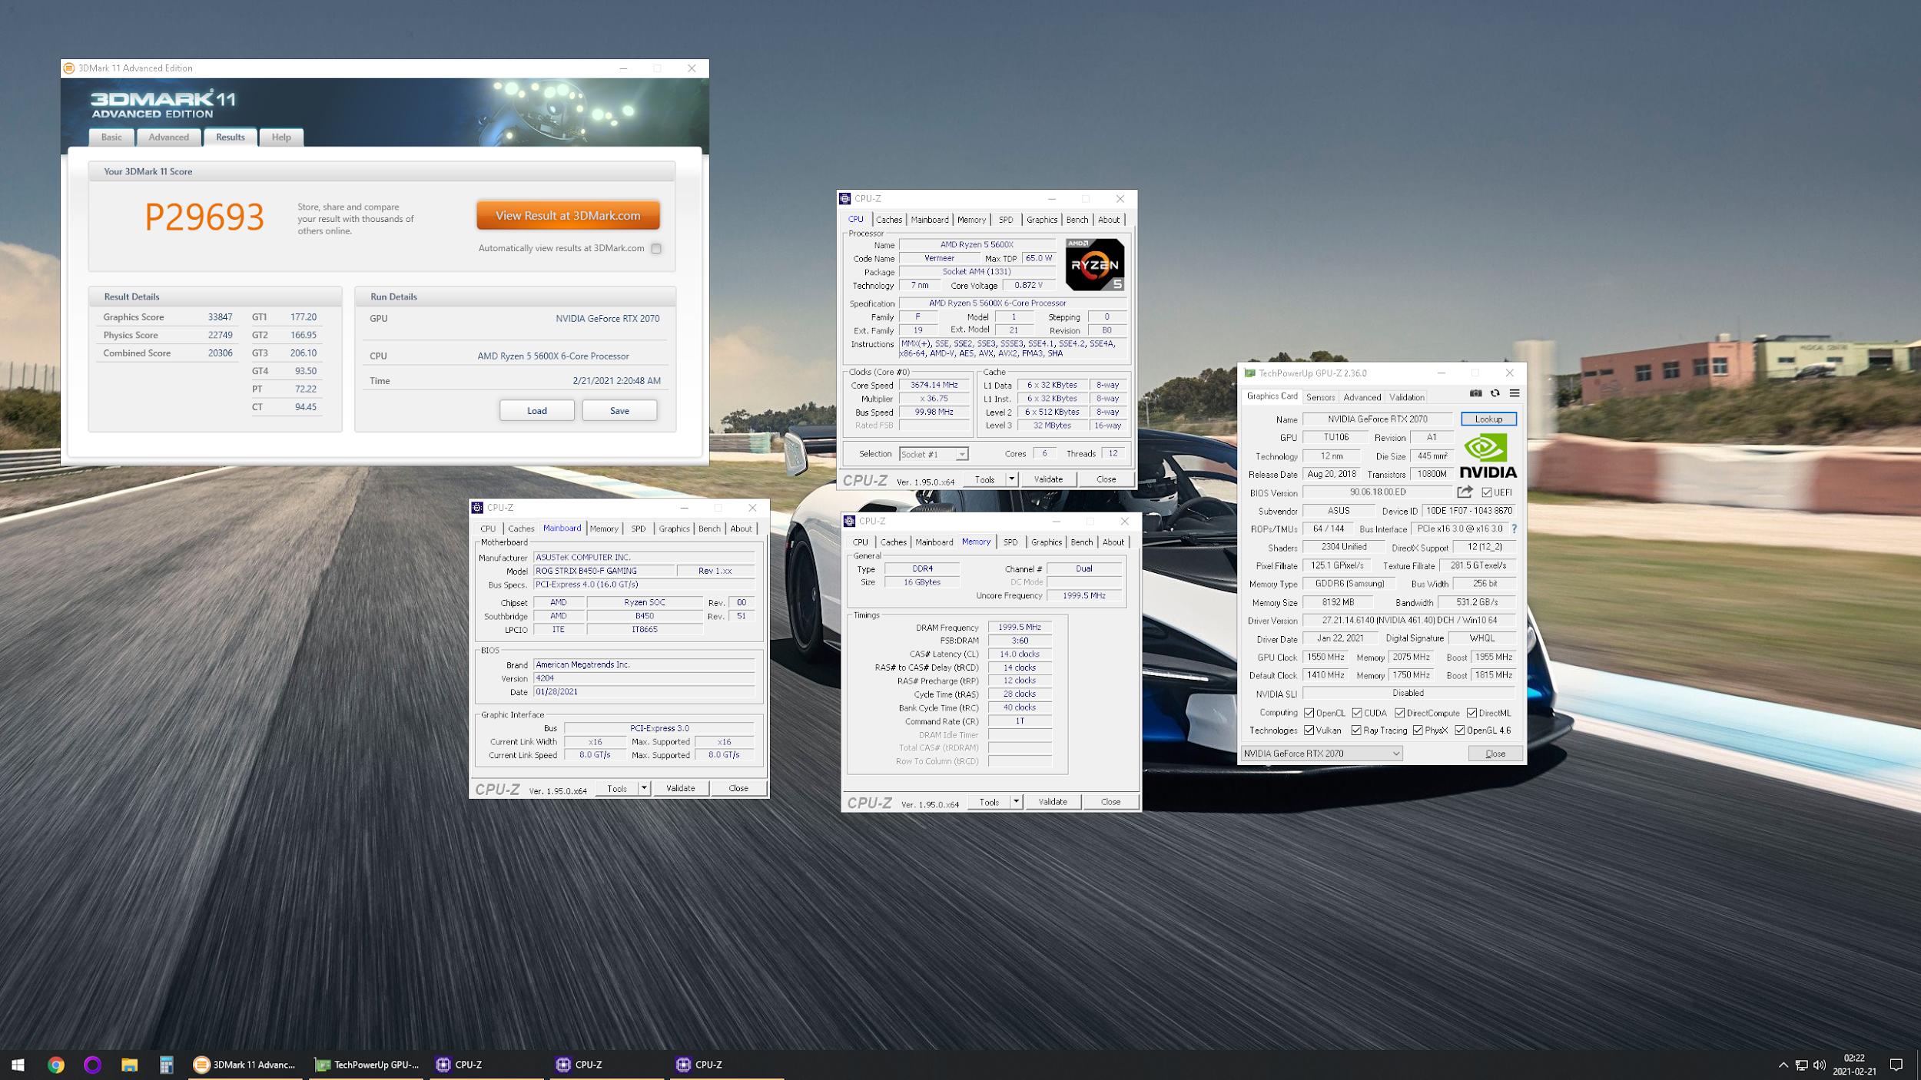Switch to third CPU-Z taskbar item

(x=728, y=1065)
